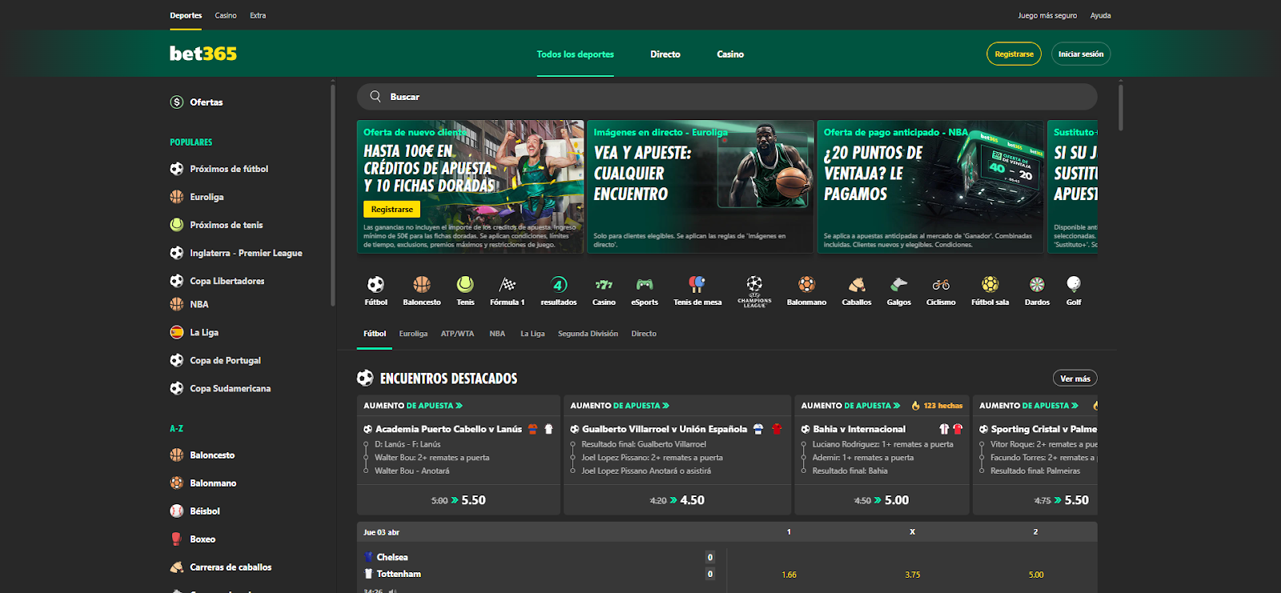Select the resultados icon
Image resolution: width=1281 pixels, height=593 pixels.
(x=559, y=285)
